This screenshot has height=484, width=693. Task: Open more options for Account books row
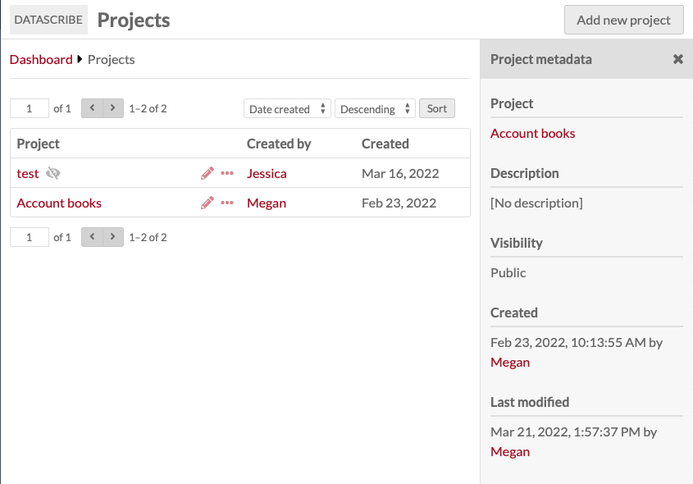(227, 203)
